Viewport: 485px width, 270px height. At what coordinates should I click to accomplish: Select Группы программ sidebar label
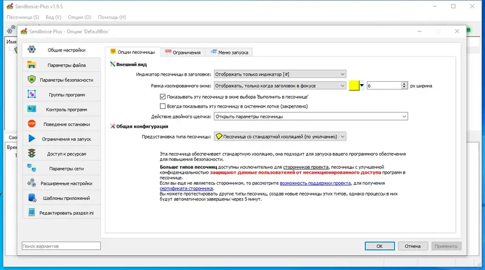67,94
